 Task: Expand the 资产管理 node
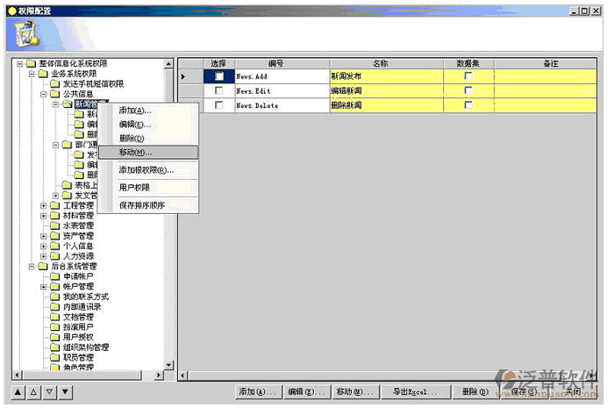[44, 236]
